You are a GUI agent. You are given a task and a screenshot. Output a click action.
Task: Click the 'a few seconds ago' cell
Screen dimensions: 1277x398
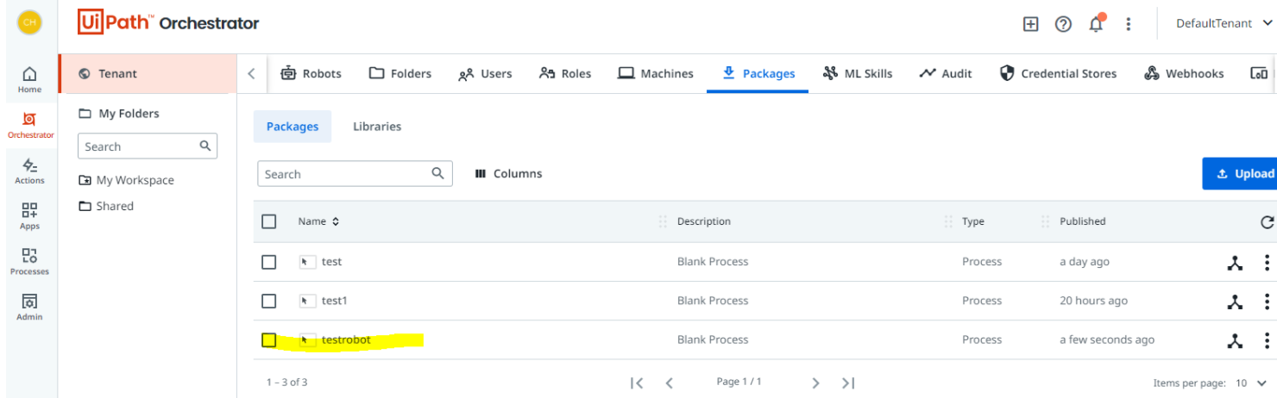pyautogui.click(x=1107, y=339)
